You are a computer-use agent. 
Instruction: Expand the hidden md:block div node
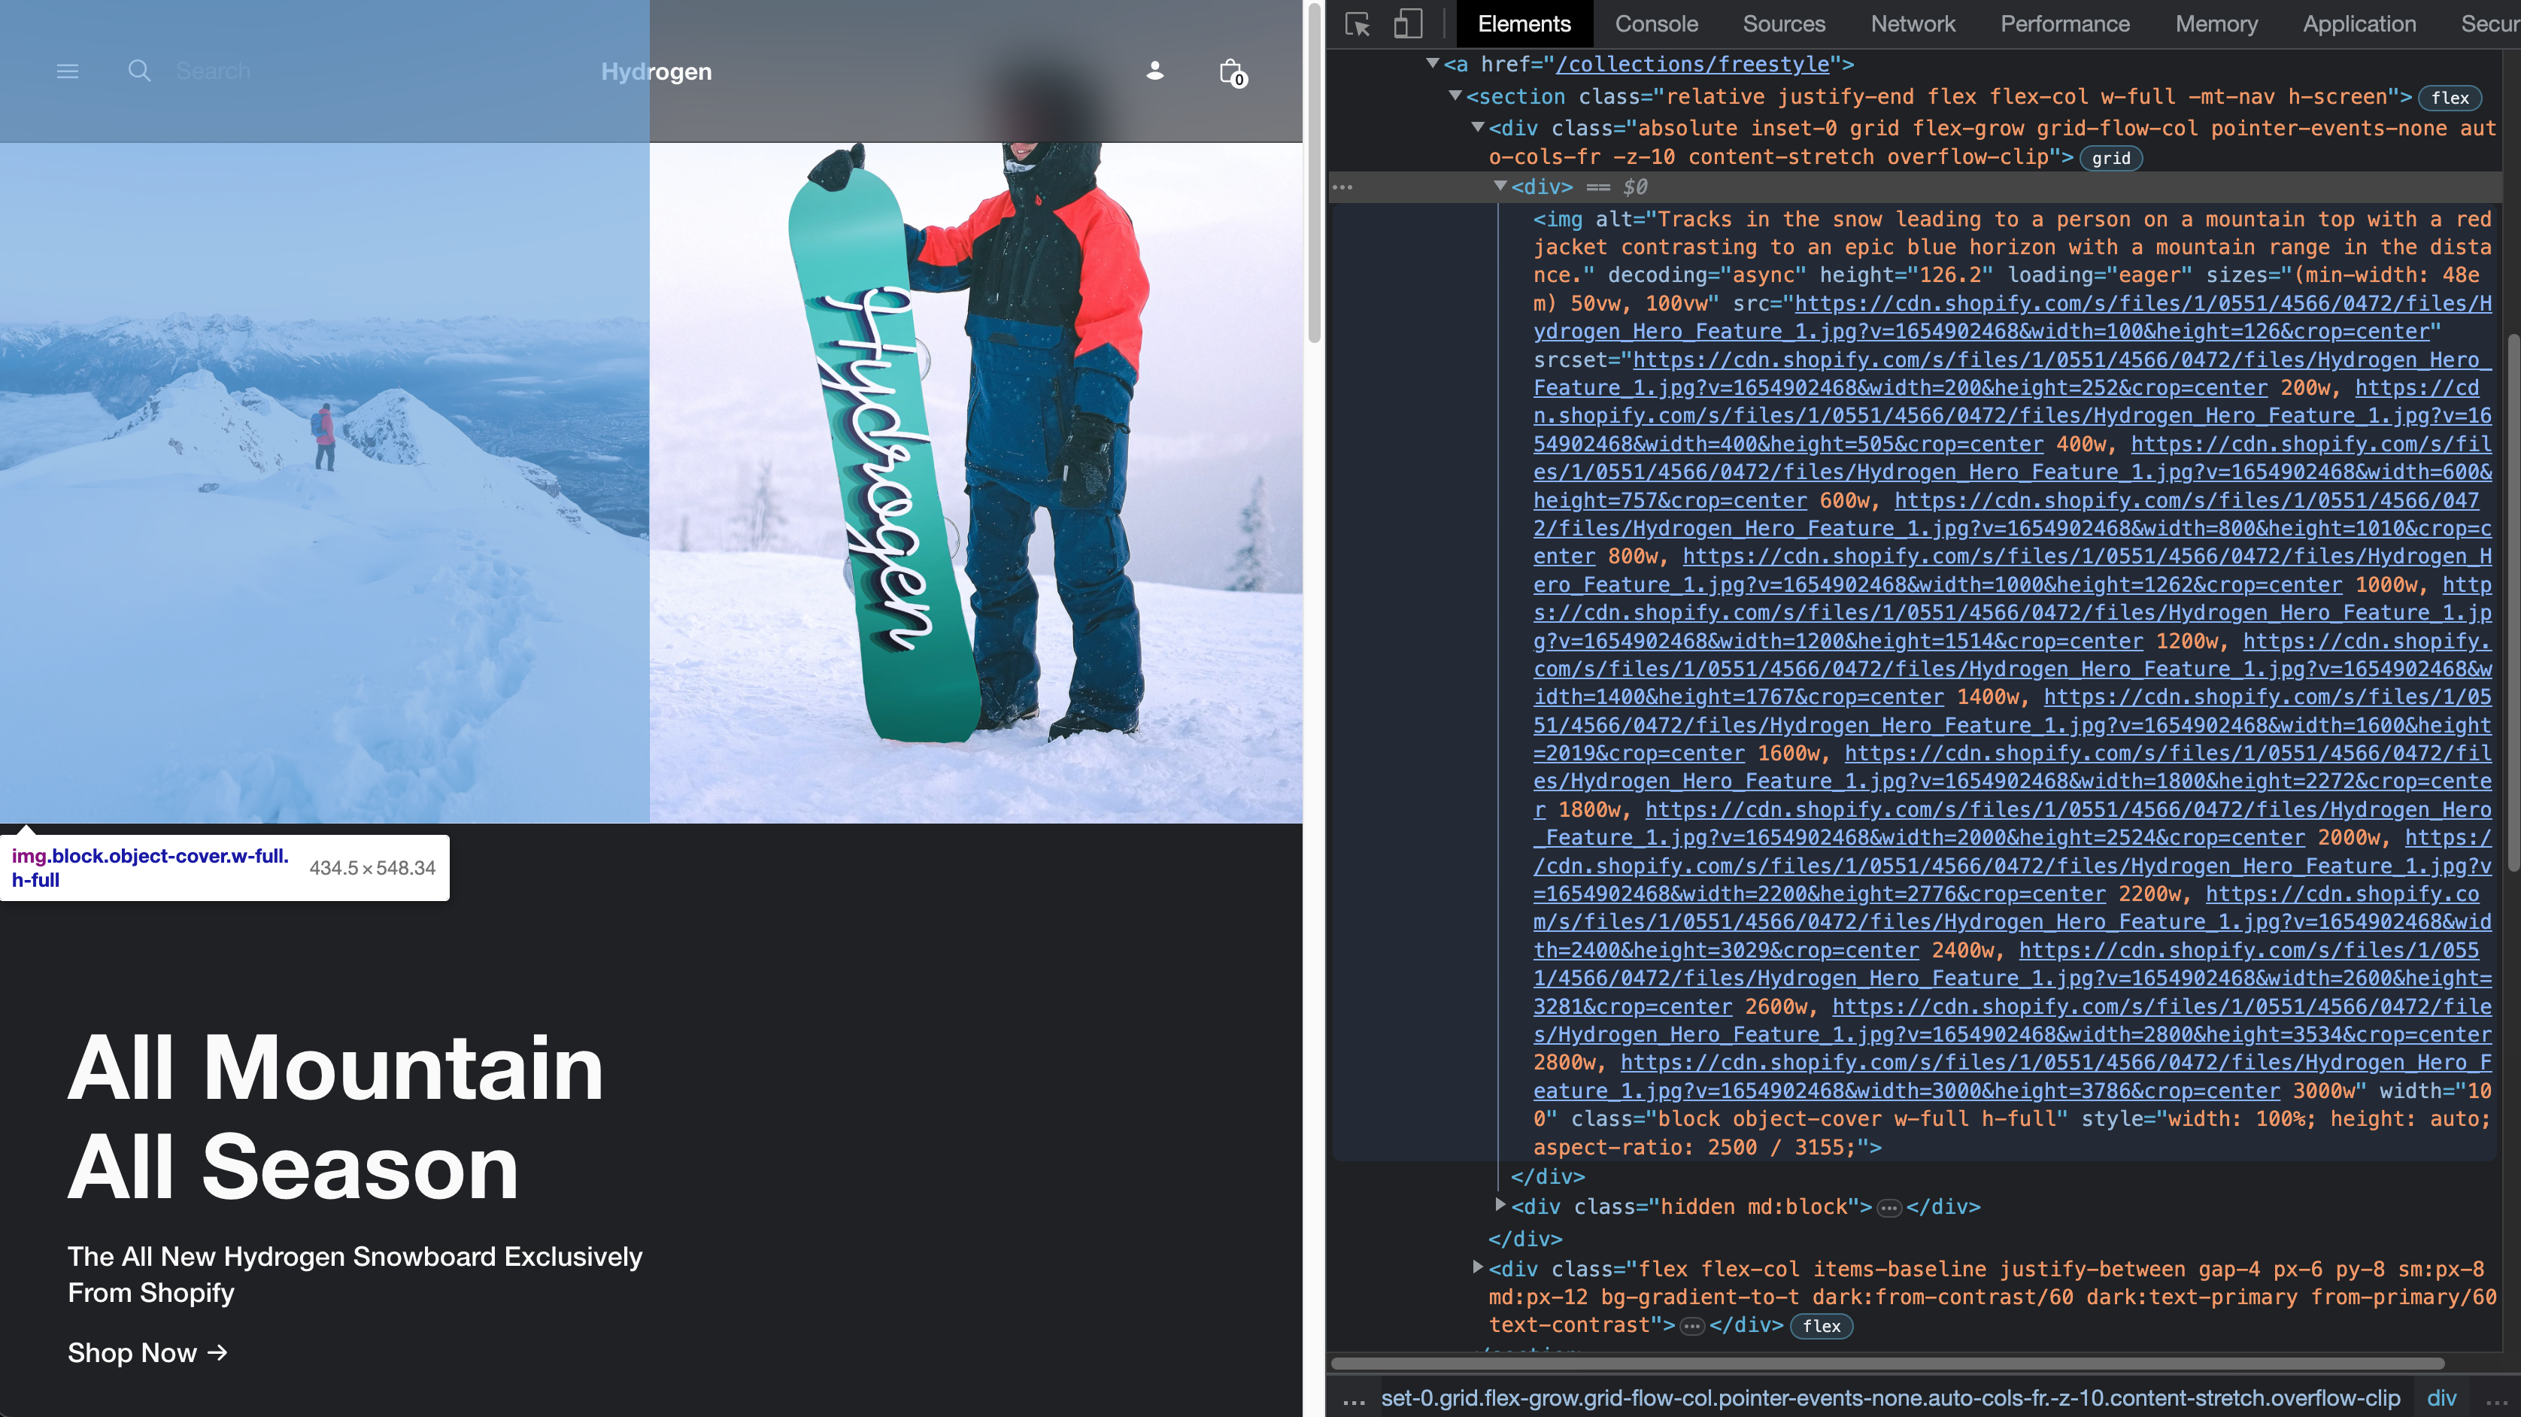coord(1500,1205)
